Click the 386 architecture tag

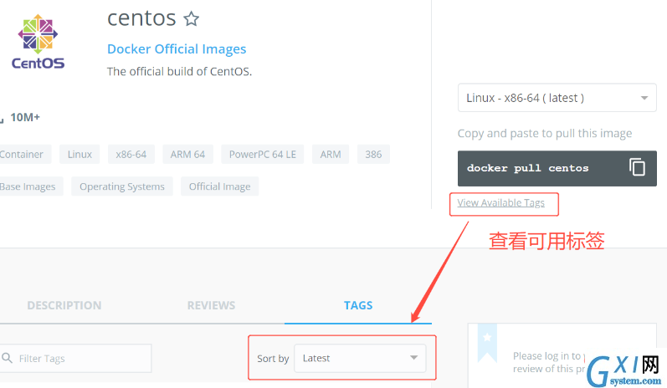[373, 154]
